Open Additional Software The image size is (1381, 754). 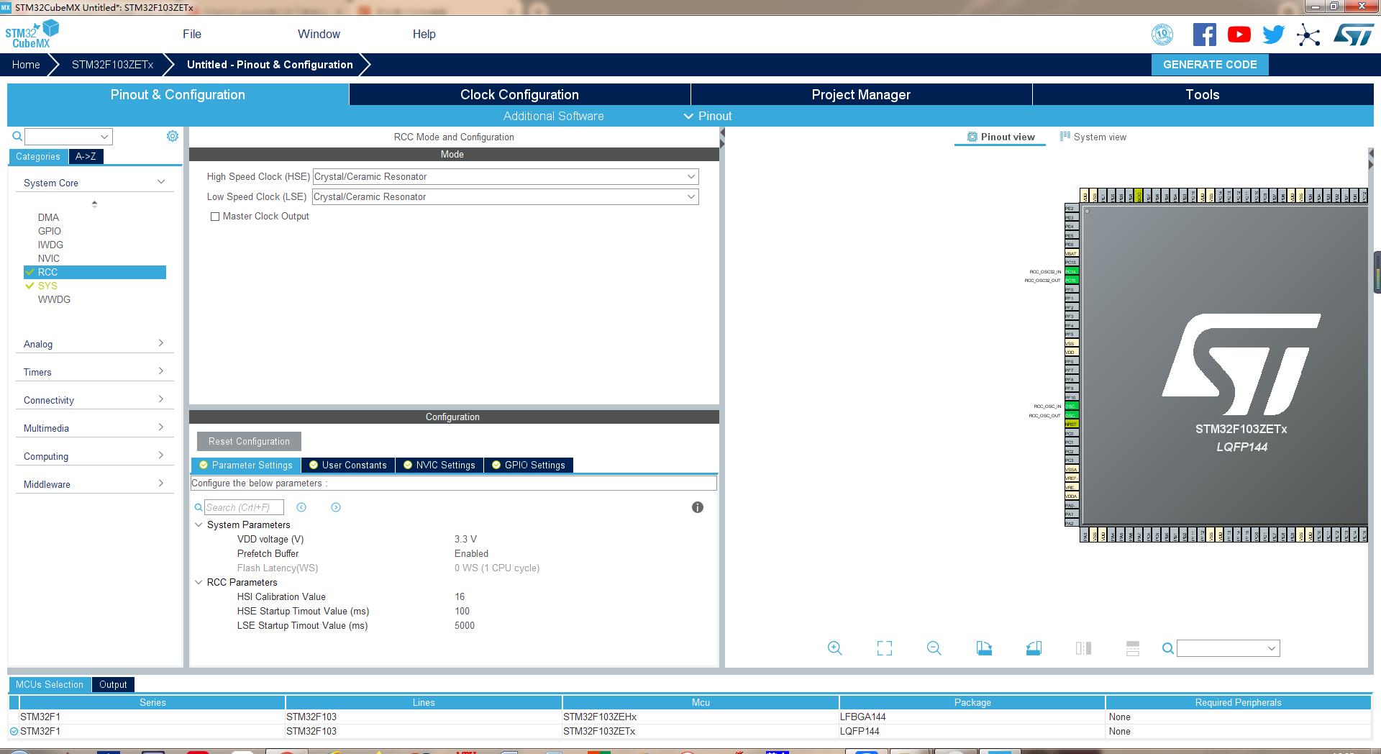[x=553, y=116]
